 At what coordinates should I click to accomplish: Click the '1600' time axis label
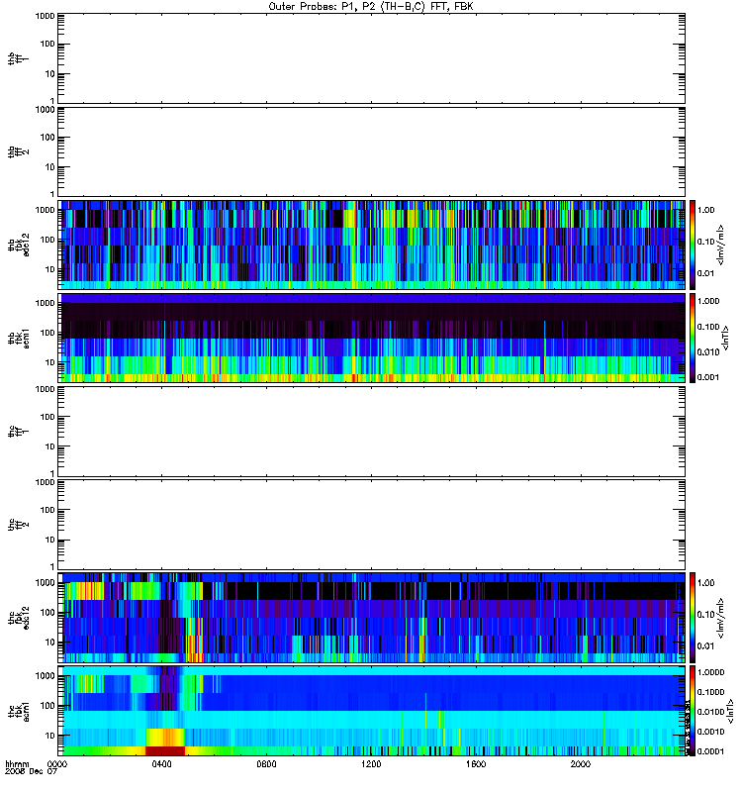[x=476, y=764]
